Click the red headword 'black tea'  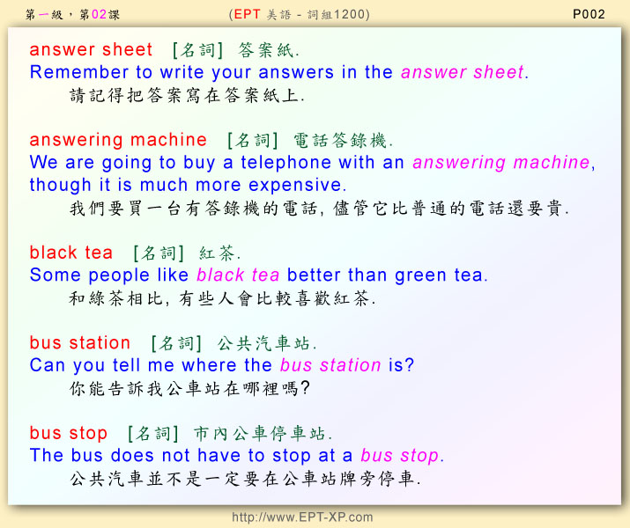pos(71,253)
